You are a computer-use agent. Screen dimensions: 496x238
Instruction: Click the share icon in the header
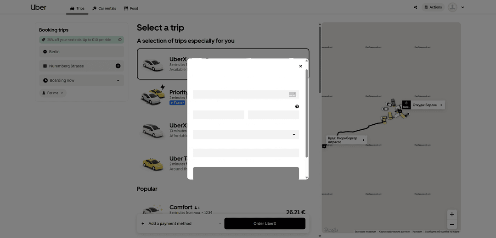click(416, 7)
